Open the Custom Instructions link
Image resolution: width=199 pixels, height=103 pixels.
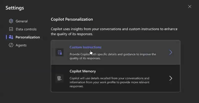point(86,47)
